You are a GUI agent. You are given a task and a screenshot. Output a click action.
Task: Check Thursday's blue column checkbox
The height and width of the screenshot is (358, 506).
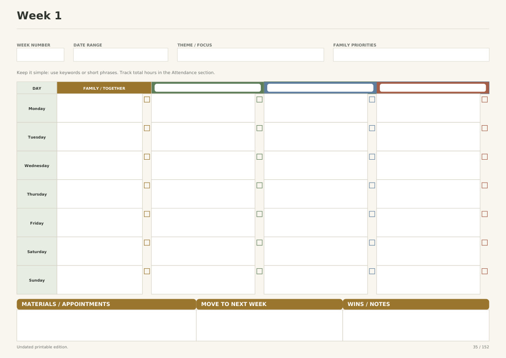[x=372, y=185]
